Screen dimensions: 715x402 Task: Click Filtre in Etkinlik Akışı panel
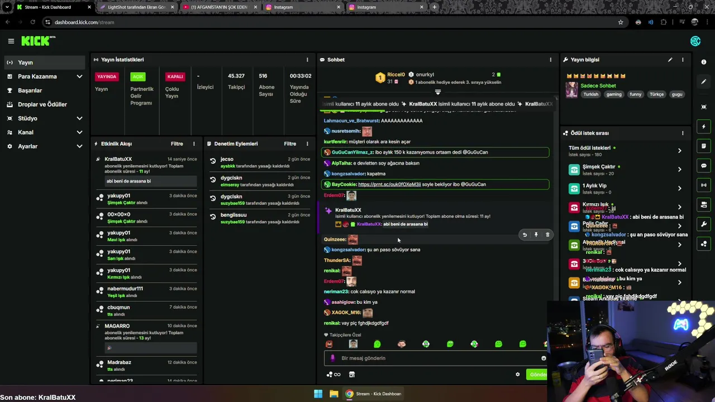point(177,144)
